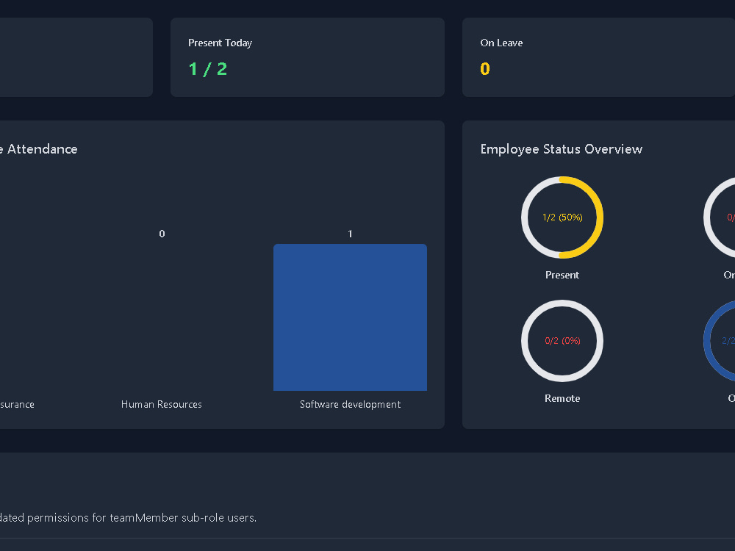Click the Software development axis label

[x=350, y=404]
